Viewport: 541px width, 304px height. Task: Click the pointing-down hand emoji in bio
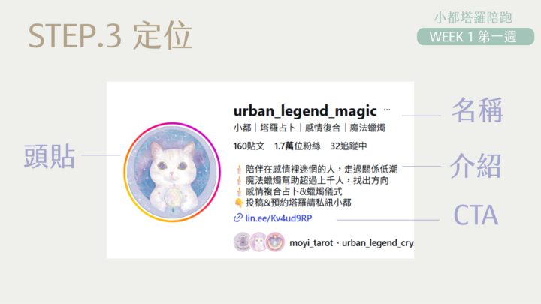(239, 203)
